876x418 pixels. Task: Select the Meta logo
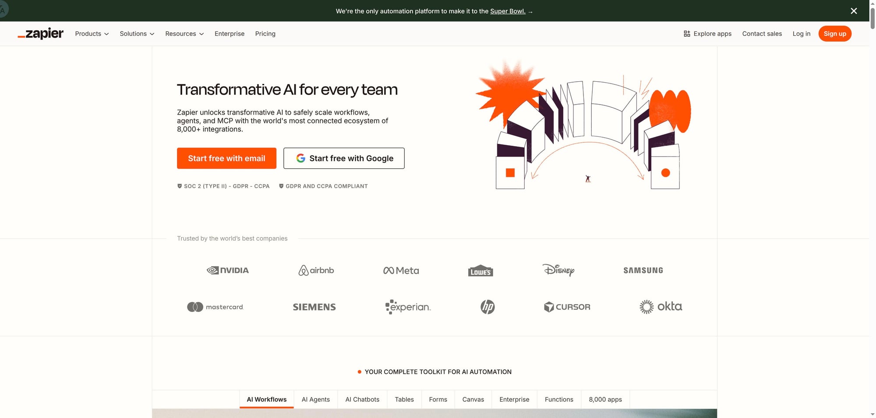click(x=400, y=270)
